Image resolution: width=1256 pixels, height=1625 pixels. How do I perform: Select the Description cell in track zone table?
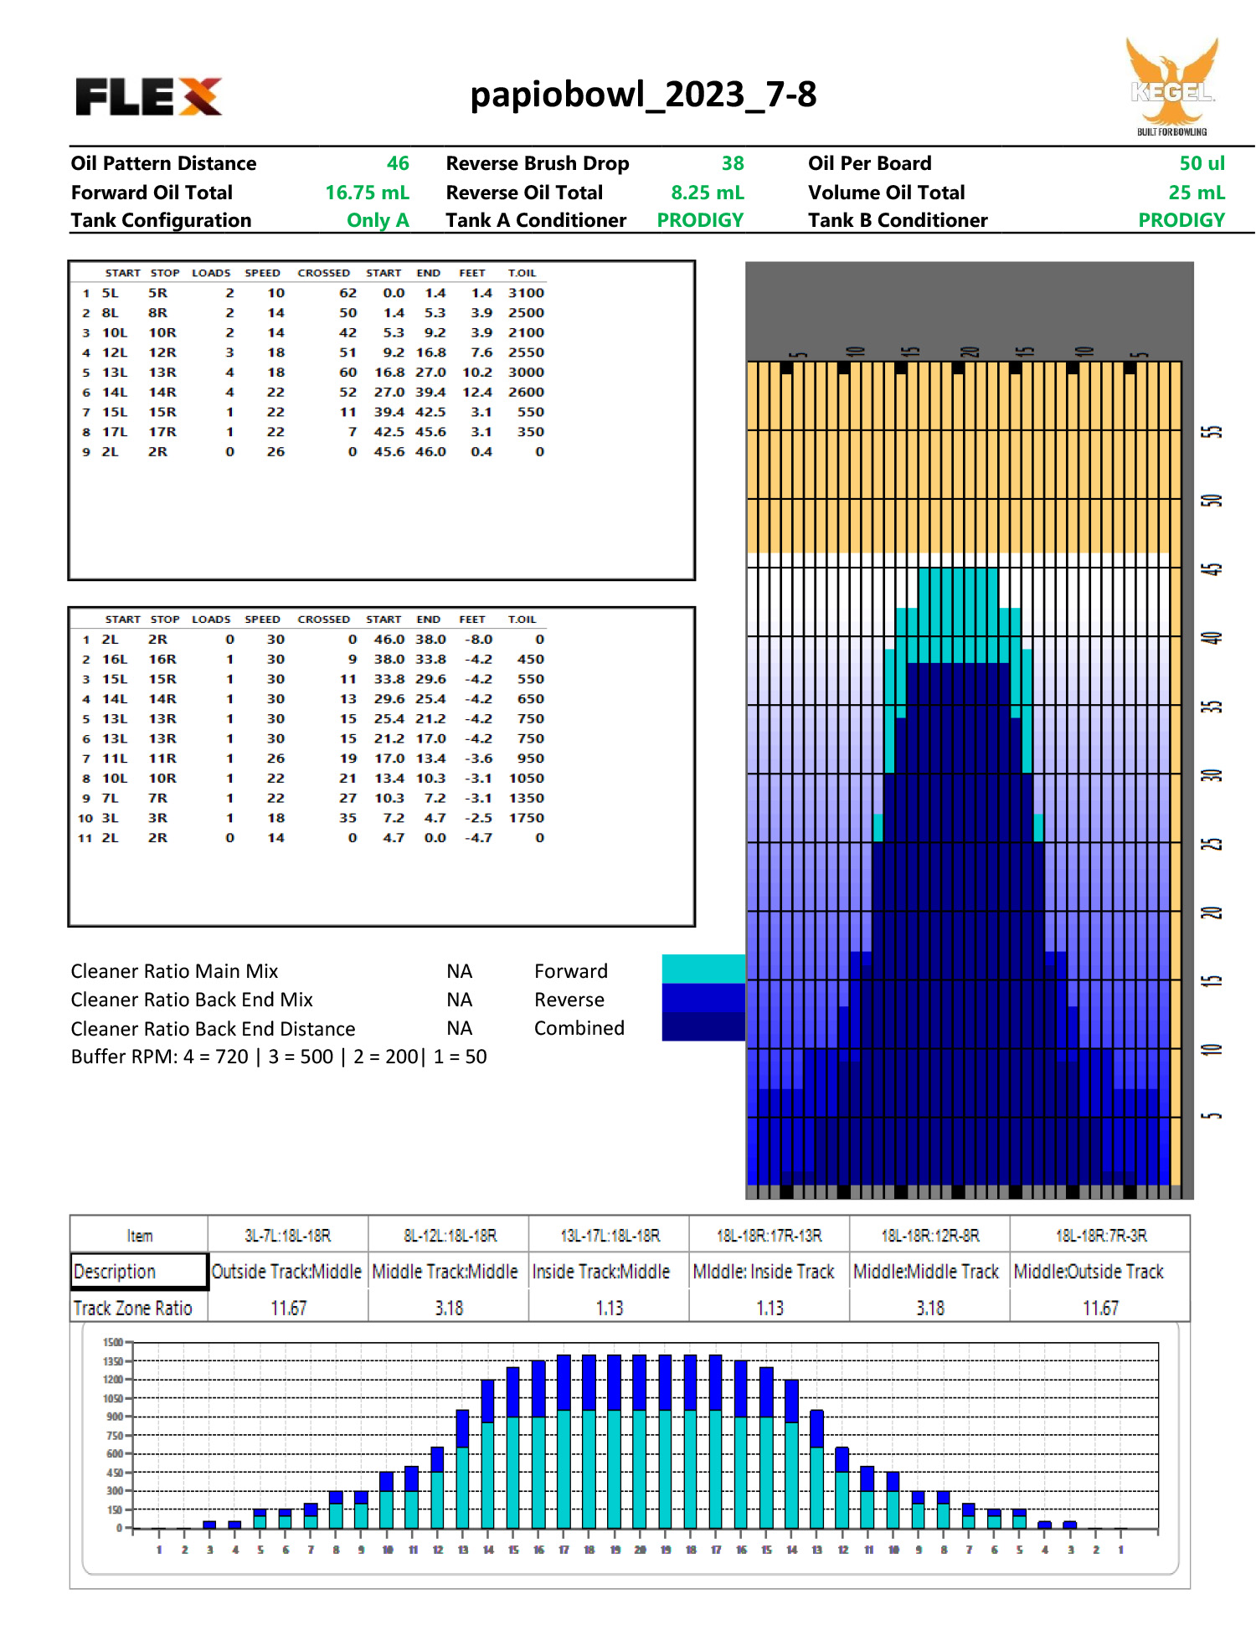pyautogui.click(x=139, y=1271)
